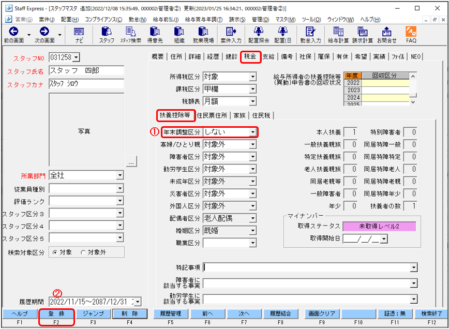This screenshot has height=329, width=449.
Task: Click scrollbar down arrow of 回収区分 table
Action: (413, 102)
